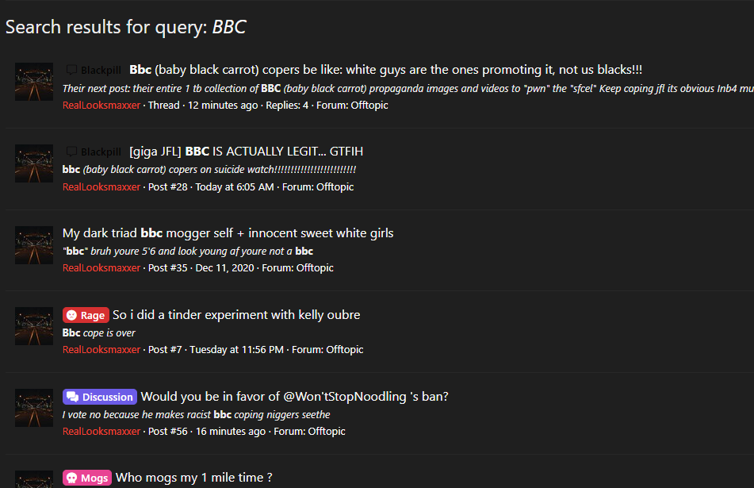The image size is (754, 488).
Task: Select the red Rage prefix label
Action: coord(86,315)
